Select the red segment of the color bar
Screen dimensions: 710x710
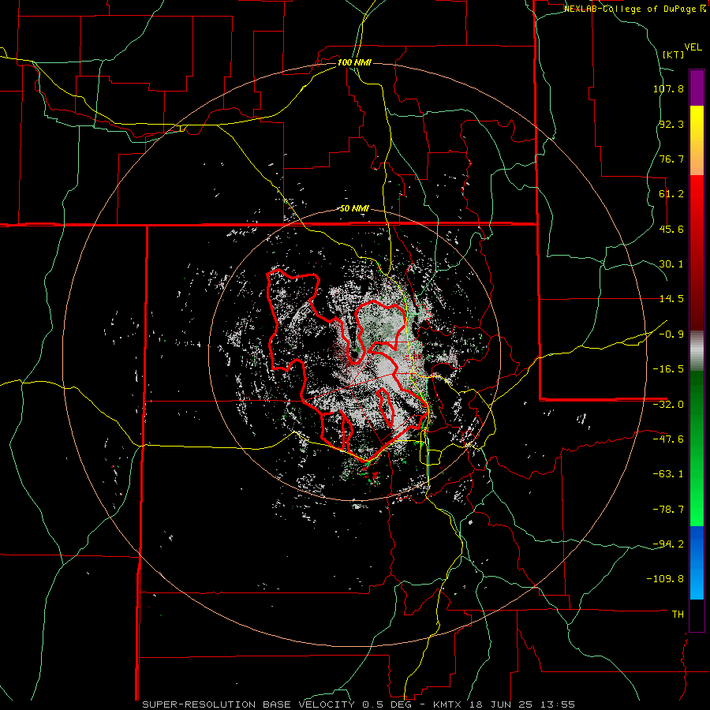coord(697,252)
